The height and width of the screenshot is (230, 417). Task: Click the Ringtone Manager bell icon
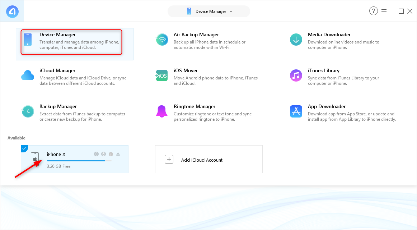[x=162, y=111]
